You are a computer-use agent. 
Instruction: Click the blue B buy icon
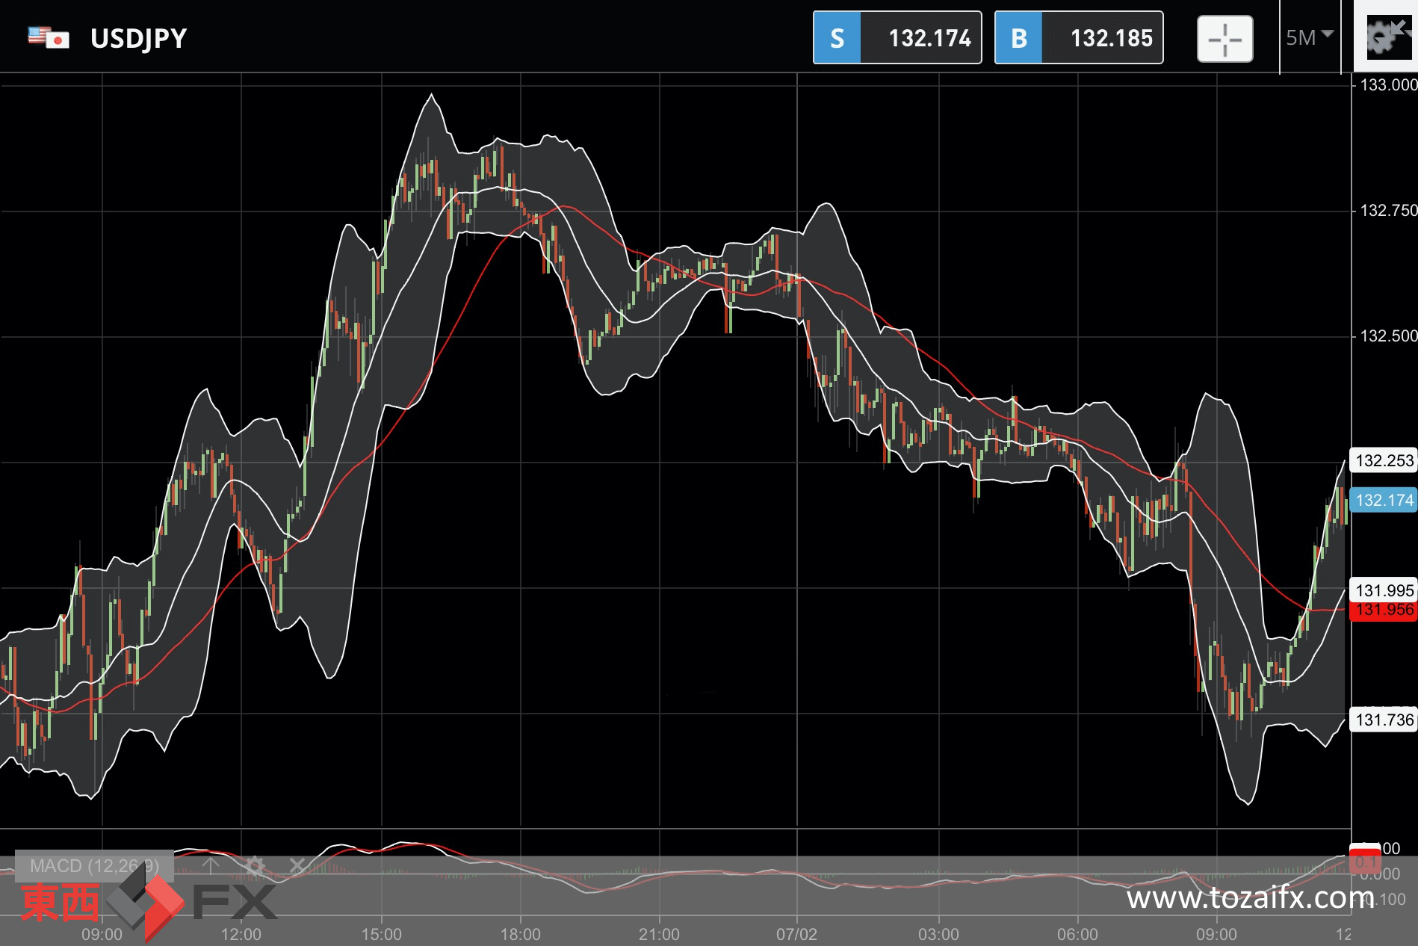coord(1018,38)
